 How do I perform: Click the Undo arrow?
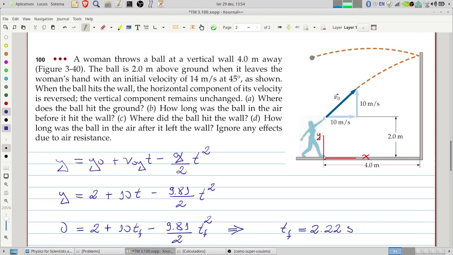[x=65, y=27]
